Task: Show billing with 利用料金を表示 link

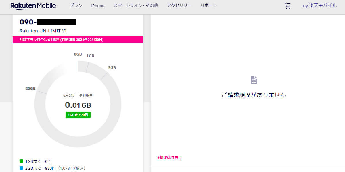Action: pyautogui.click(x=169, y=157)
